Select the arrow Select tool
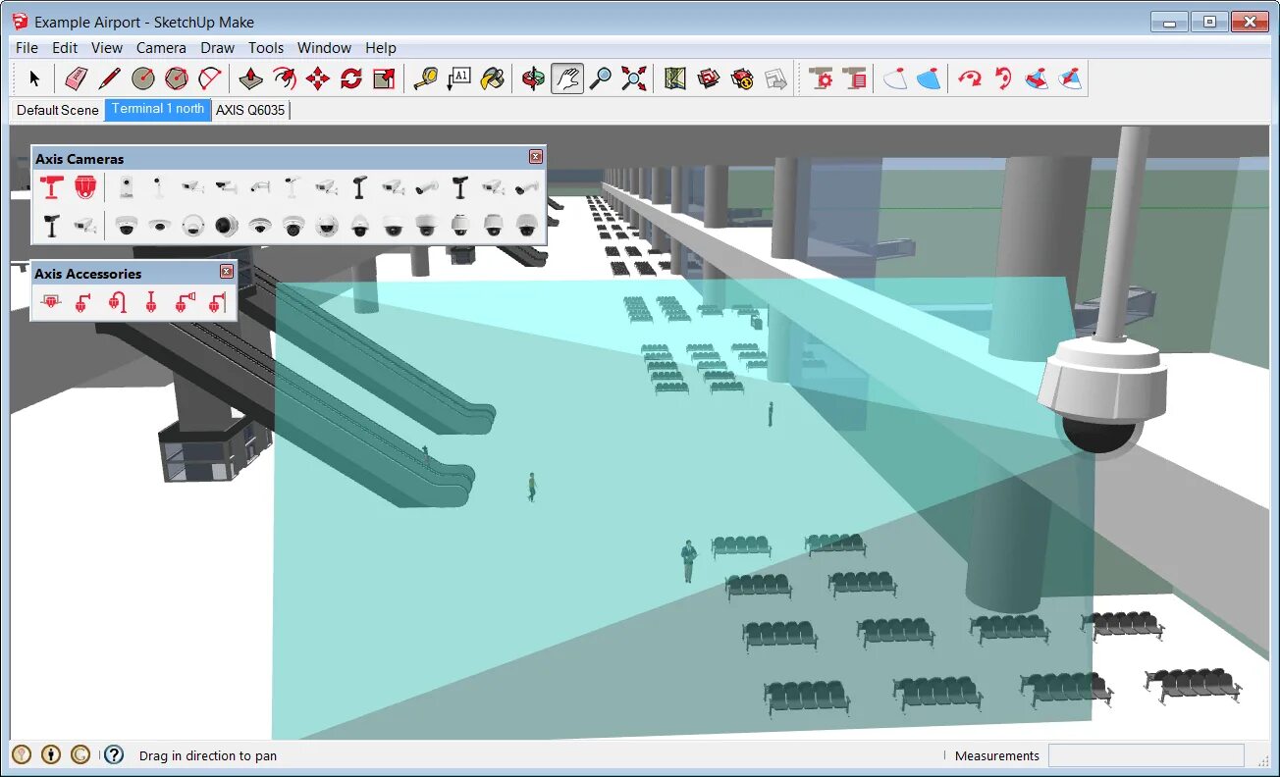This screenshot has height=777, width=1280. click(35, 78)
